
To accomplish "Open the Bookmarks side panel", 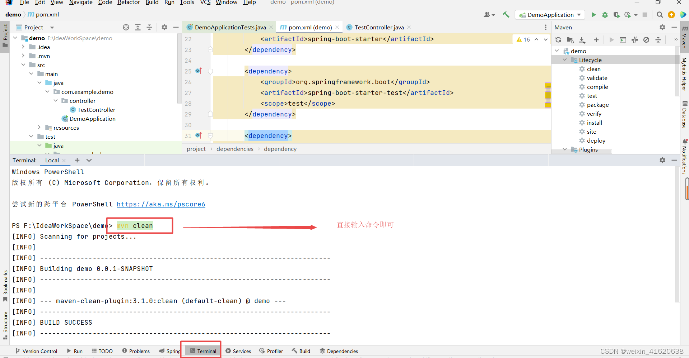I will tap(5, 286).
